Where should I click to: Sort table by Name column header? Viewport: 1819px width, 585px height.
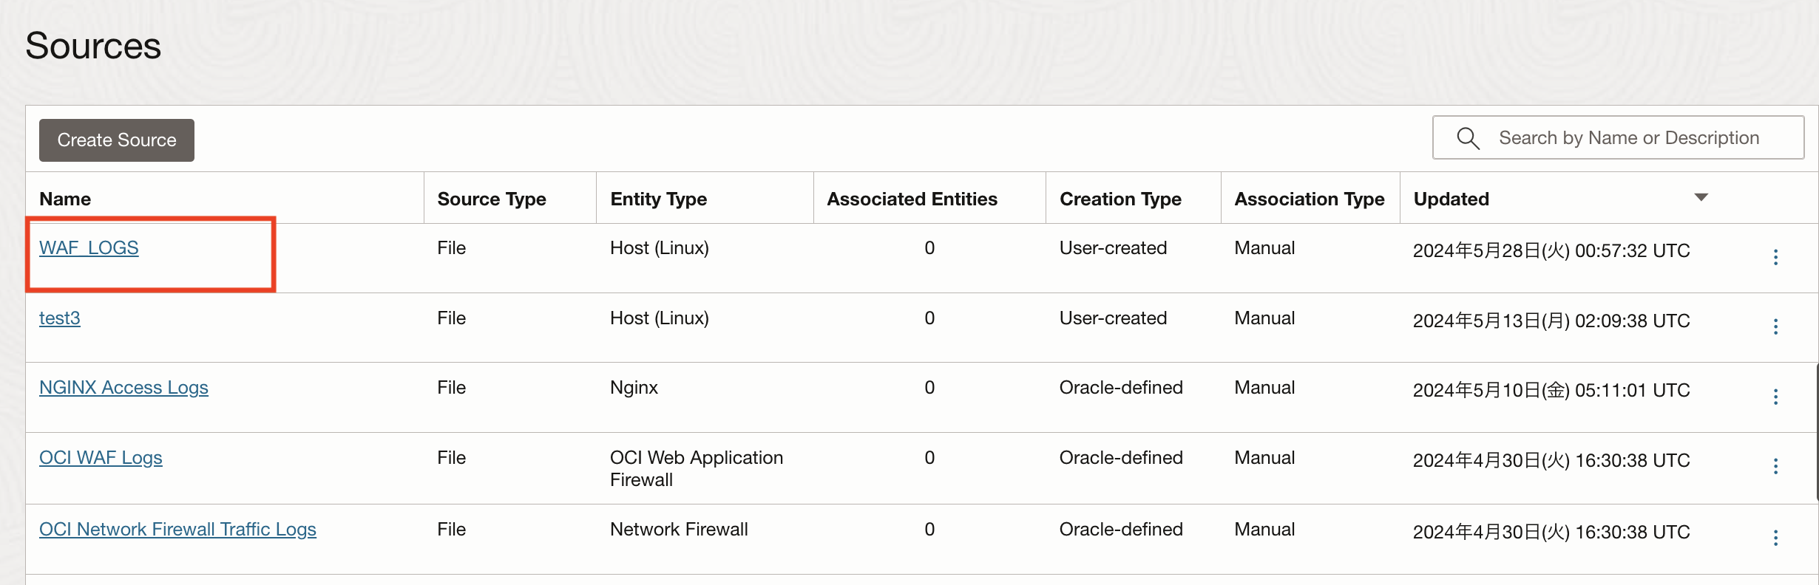tap(65, 199)
